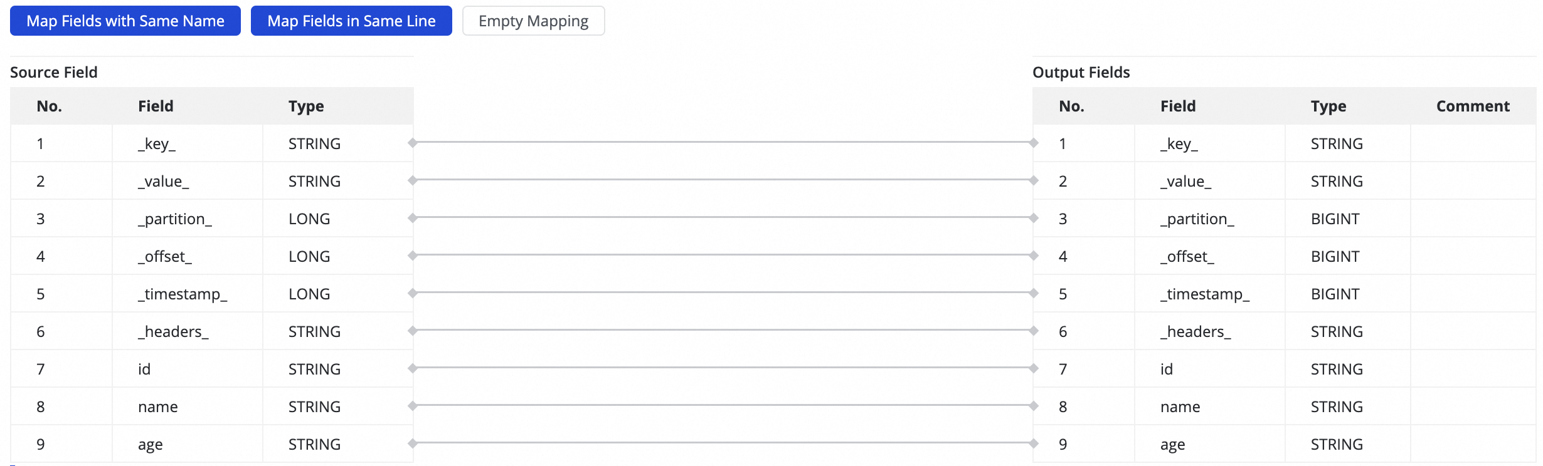This screenshot has height=466, width=1543.
Task: Click output connector handle for _timestamp_ row
Action: (1034, 293)
